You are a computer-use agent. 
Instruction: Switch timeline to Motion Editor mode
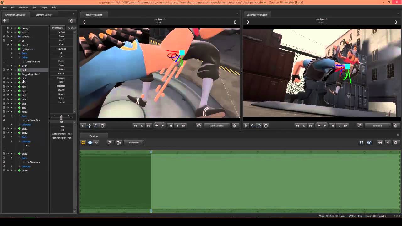(x=90, y=143)
